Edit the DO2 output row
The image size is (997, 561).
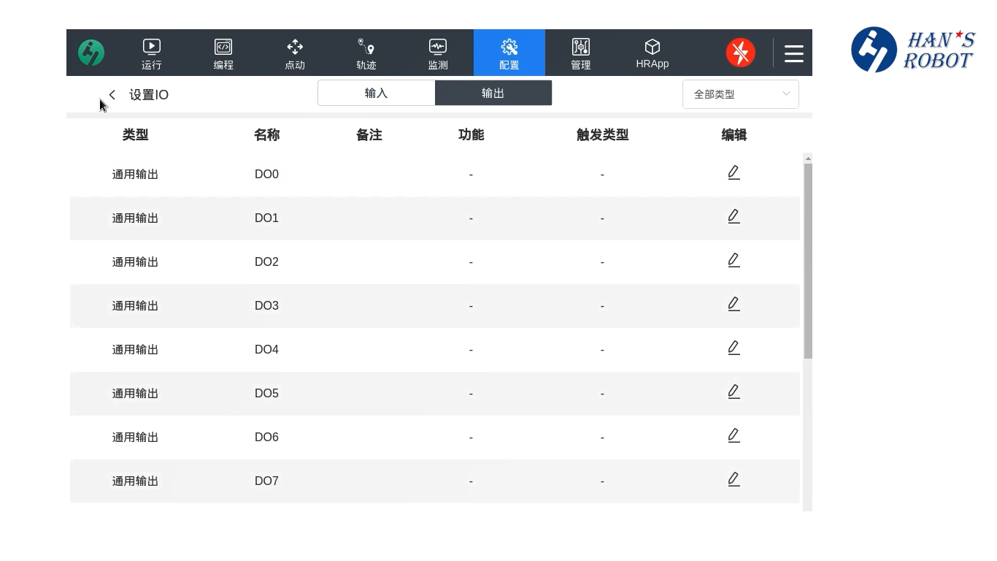pos(734,260)
